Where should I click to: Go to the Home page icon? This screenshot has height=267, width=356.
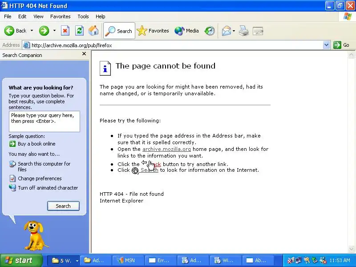click(x=93, y=31)
